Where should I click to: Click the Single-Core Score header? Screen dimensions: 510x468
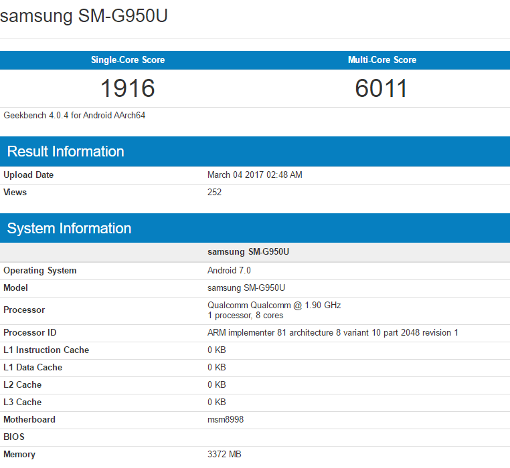coord(127,60)
